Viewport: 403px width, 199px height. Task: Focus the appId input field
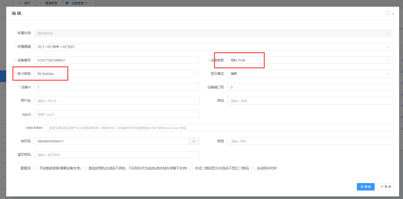click(117, 114)
